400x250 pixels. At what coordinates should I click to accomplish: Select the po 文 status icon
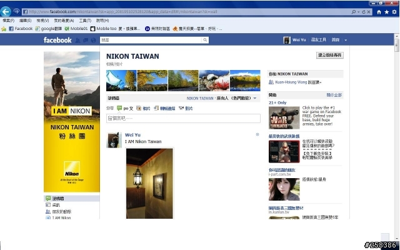coord(119,108)
